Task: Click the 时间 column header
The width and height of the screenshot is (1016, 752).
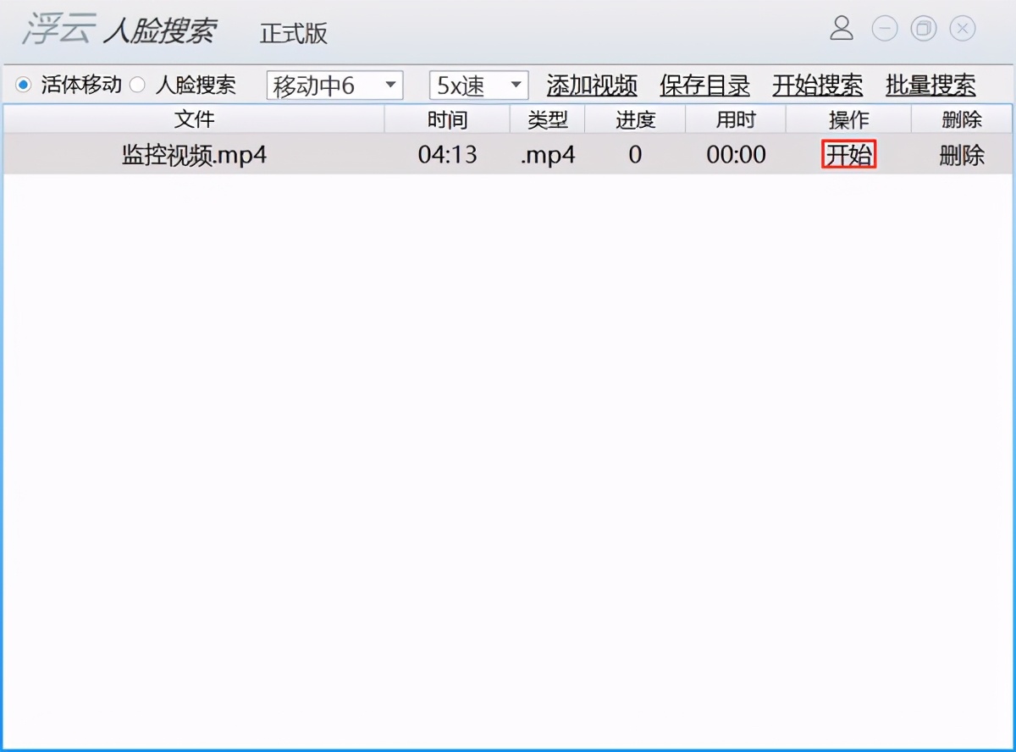Action: coord(447,119)
